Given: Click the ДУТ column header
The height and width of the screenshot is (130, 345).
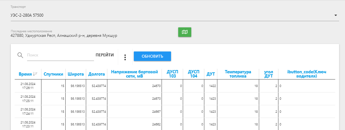Looking at the screenshot, I should (x=211, y=74).
